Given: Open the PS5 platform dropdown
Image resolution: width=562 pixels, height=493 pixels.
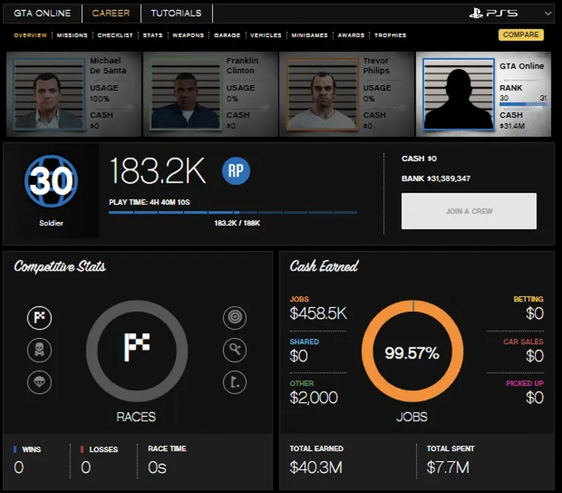Looking at the screenshot, I should (547, 13).
